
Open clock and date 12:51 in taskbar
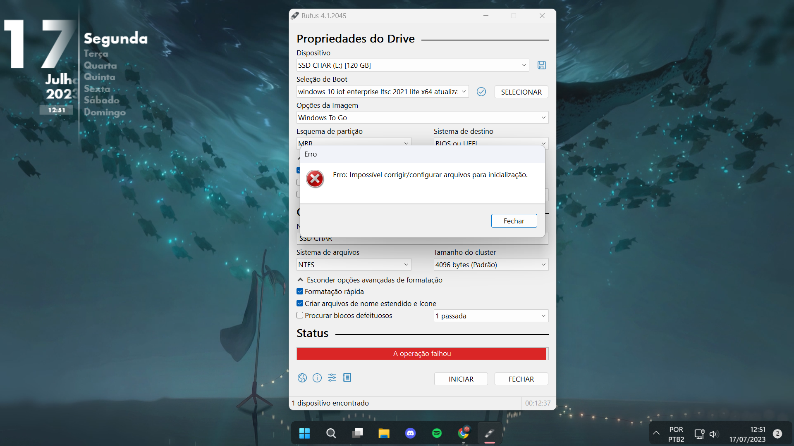[x=747, y=434]
